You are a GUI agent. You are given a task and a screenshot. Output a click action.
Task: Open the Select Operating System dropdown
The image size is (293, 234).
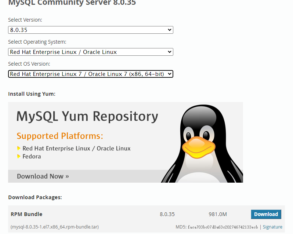91,52
